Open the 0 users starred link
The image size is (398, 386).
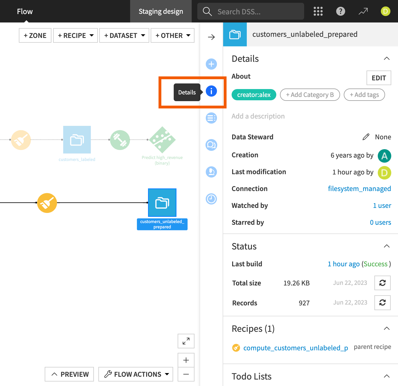(381, 222)
